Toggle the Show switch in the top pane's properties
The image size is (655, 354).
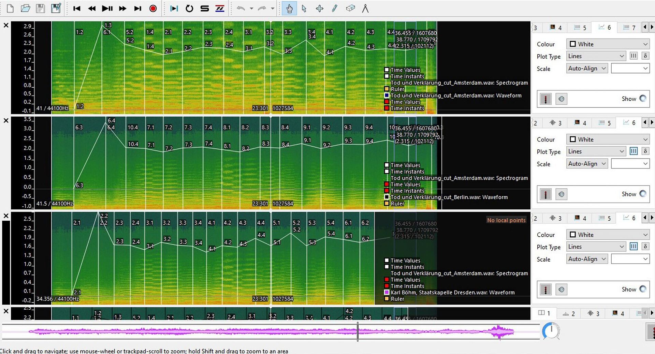tap(643, 99)
